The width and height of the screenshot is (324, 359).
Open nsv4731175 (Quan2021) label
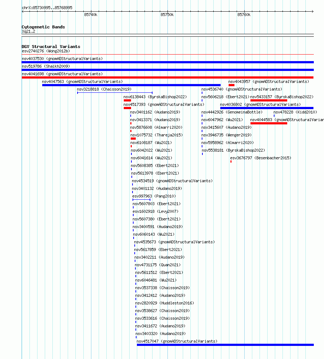(158, 265)
